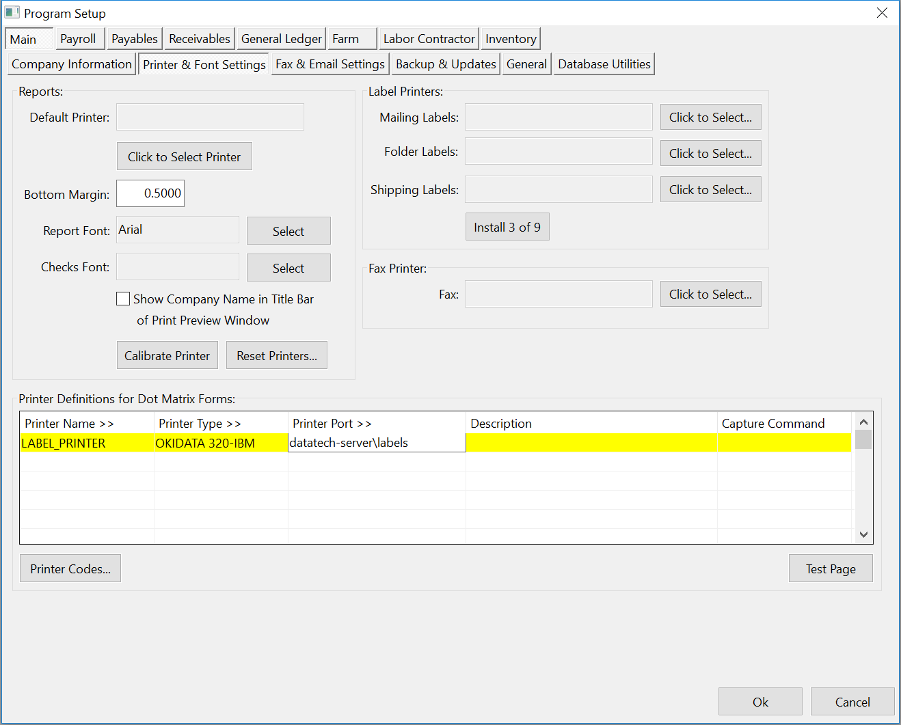The height and width of the screenshot is (725, 901).
Task: Switch to Fax & Email Settings tab
Action: point(330,64)
